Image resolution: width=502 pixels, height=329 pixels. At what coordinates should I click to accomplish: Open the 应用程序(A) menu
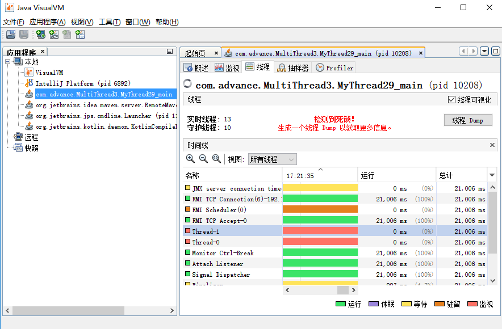(47, 22)
